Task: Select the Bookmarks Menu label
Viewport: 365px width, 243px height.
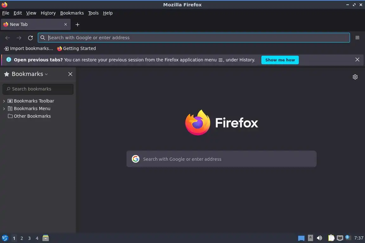Action: pyautogui.click(x=32, y=109)
